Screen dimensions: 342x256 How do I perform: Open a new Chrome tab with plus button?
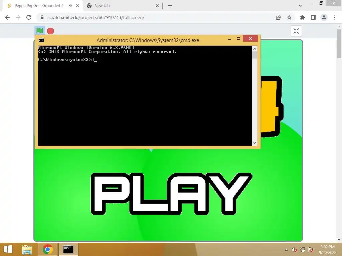[170, 6]
